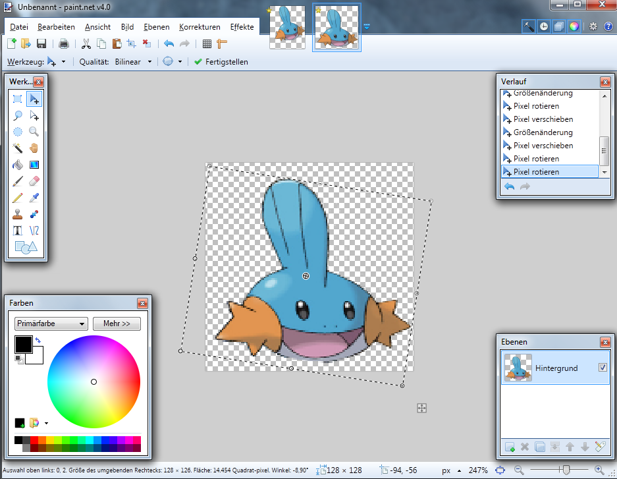The height and width of the screenshot is (479, 617).
Task: Select the Move Selection tool
Action: 34,115
